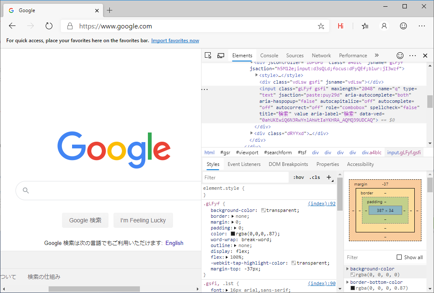The image size is (434, 293).
Task: Click the inspect element picker icon
Action: [x=208, y=56]
